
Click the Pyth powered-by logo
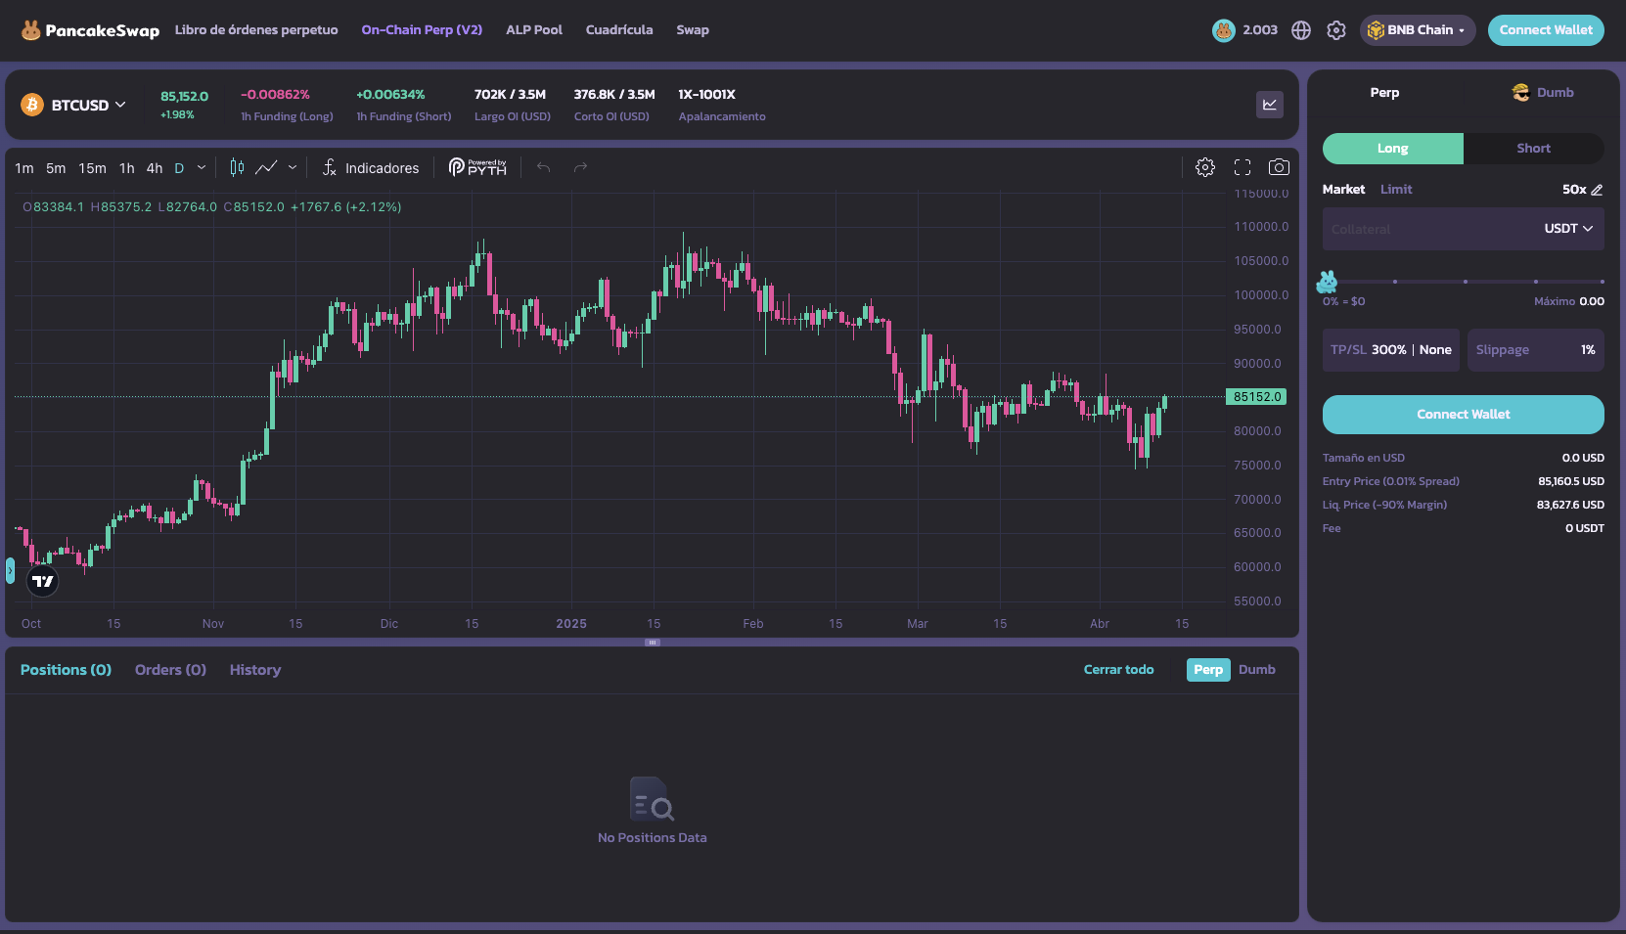(477, 167)
